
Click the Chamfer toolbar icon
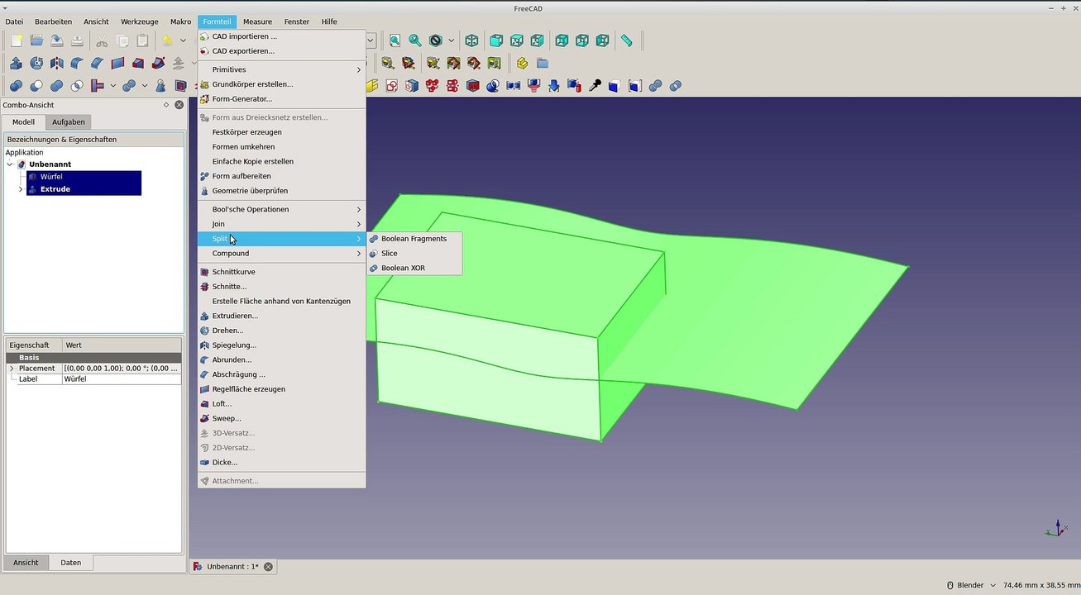97,63
